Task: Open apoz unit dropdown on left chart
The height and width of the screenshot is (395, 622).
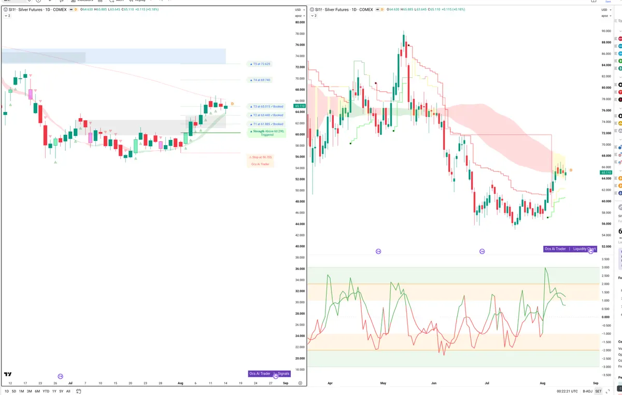Action: 299,16
